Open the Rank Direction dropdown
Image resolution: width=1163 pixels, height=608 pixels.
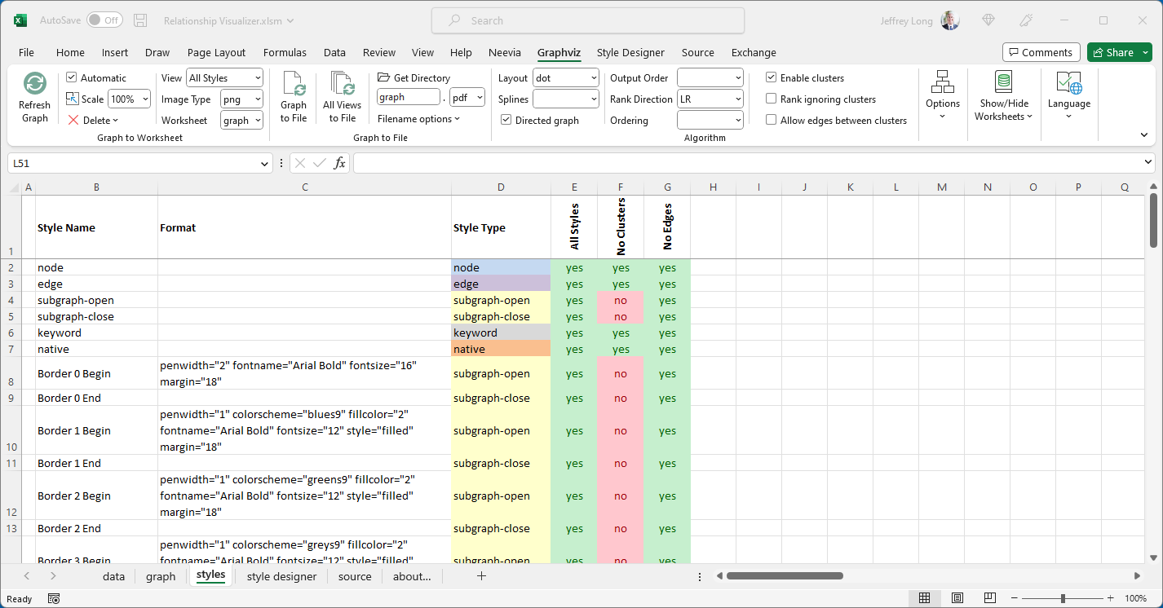[737, 99]
